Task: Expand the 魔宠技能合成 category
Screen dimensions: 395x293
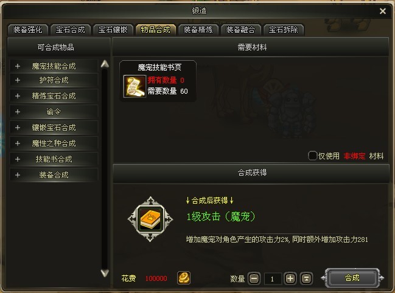Action: (54, 66)
